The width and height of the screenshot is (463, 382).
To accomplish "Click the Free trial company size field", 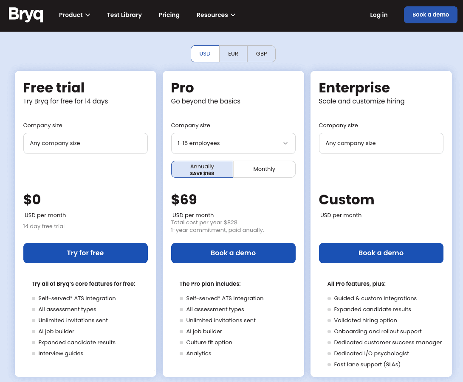I will pos(85,143).
